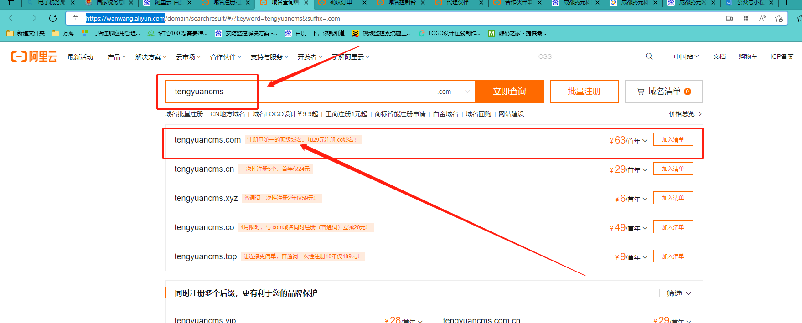The image size is (802, 323).
Task: Click the browser forward arrow
Action: pyautogui.click(x=33, y=18)
